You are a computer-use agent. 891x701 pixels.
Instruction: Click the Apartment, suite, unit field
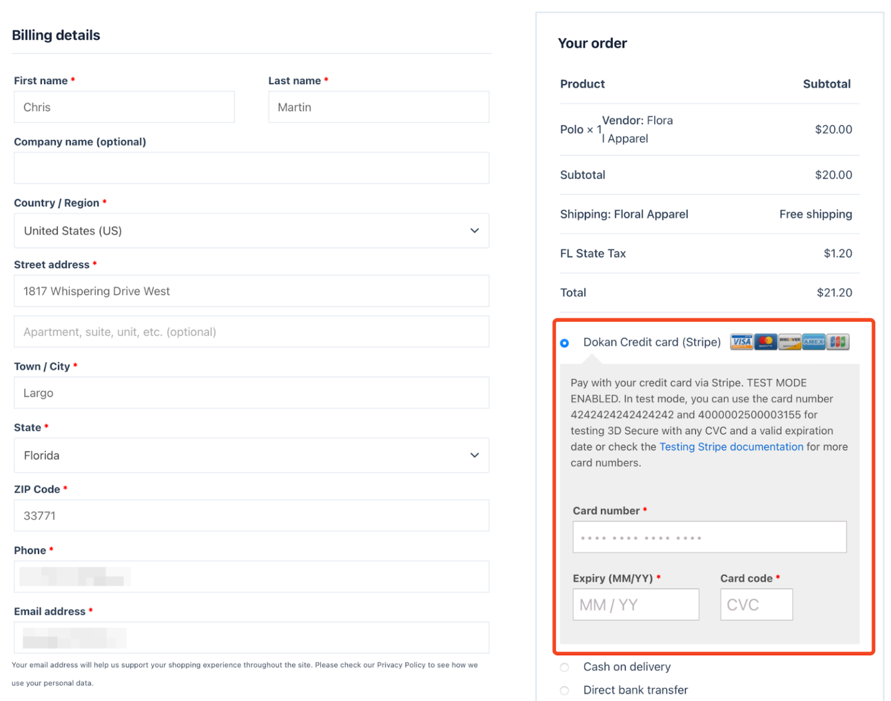tap(251, 331)
